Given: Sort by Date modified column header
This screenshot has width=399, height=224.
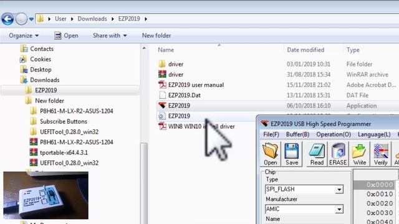Looking at the screenshot, I should (x=305, y=50).
